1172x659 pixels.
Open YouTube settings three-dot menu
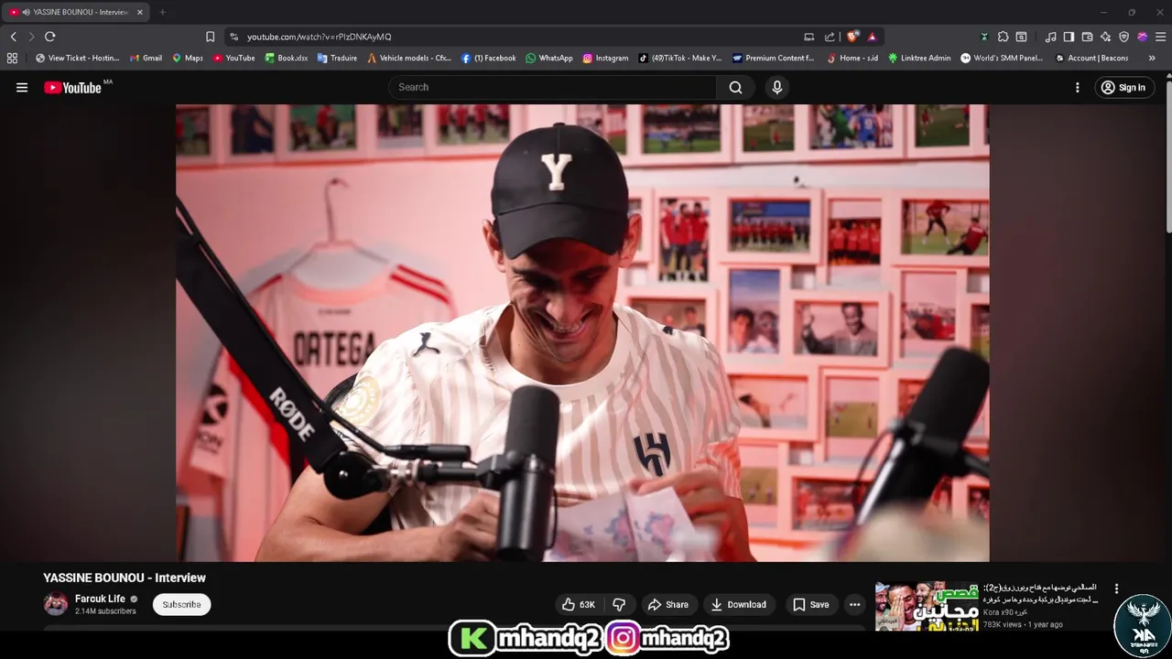(1077, 88)
